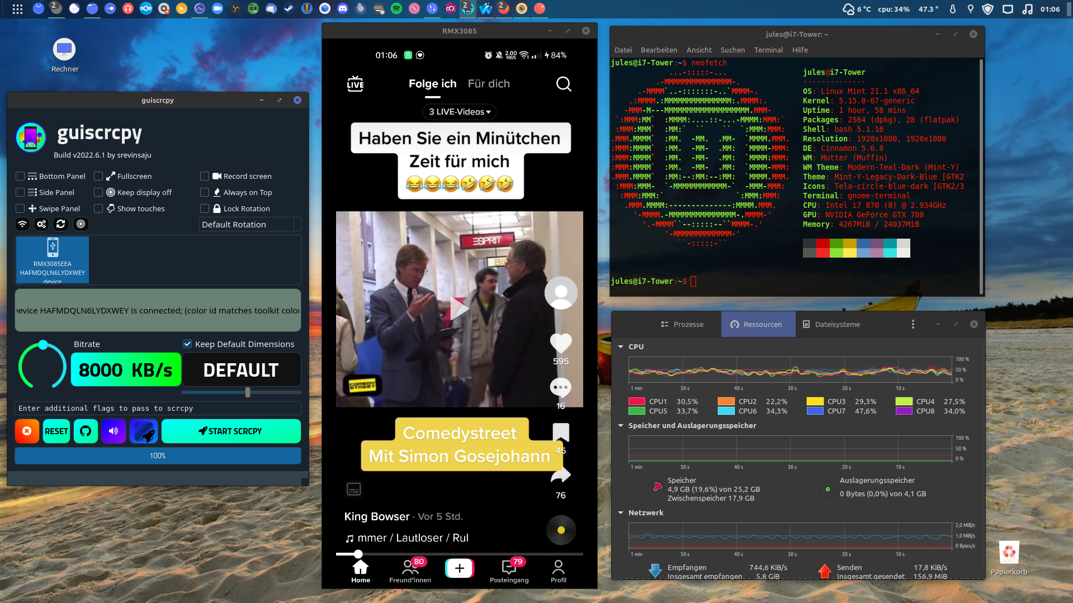Like the video with the heart icon
The image size is (1073, 603).
pos(561,342)
